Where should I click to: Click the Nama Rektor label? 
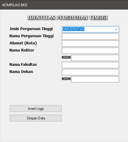click(x=22, y=50)
